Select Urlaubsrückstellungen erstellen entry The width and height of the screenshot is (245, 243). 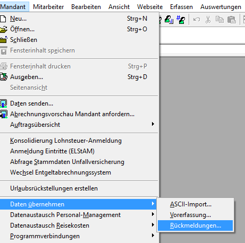(79, 188)
